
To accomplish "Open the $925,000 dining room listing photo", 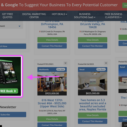I will (52, 82).
